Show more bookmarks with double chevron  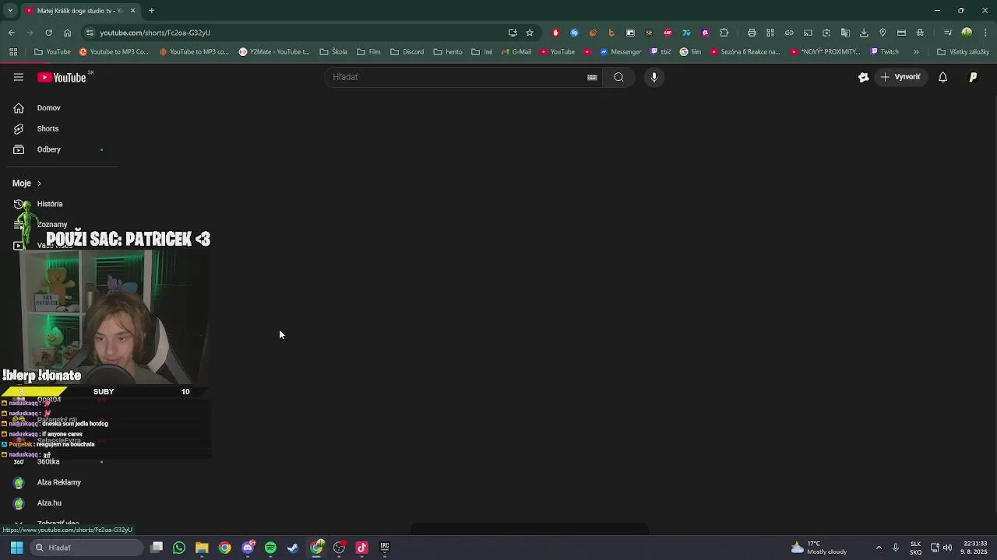(x=916, y=52)
